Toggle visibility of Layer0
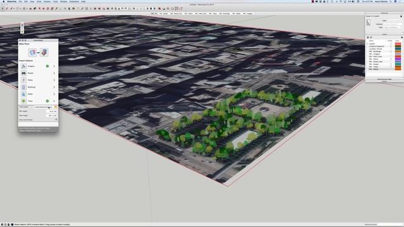Image resolution: width=404 pixels, height=227 pixels. [x=391, y=44]
